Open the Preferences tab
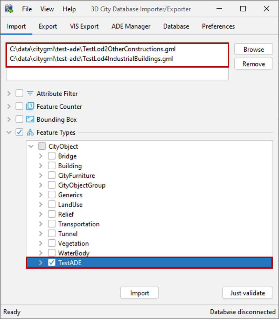Image resolution: width=279 pixels, height=319 pixels. click(x=218, y=26)
